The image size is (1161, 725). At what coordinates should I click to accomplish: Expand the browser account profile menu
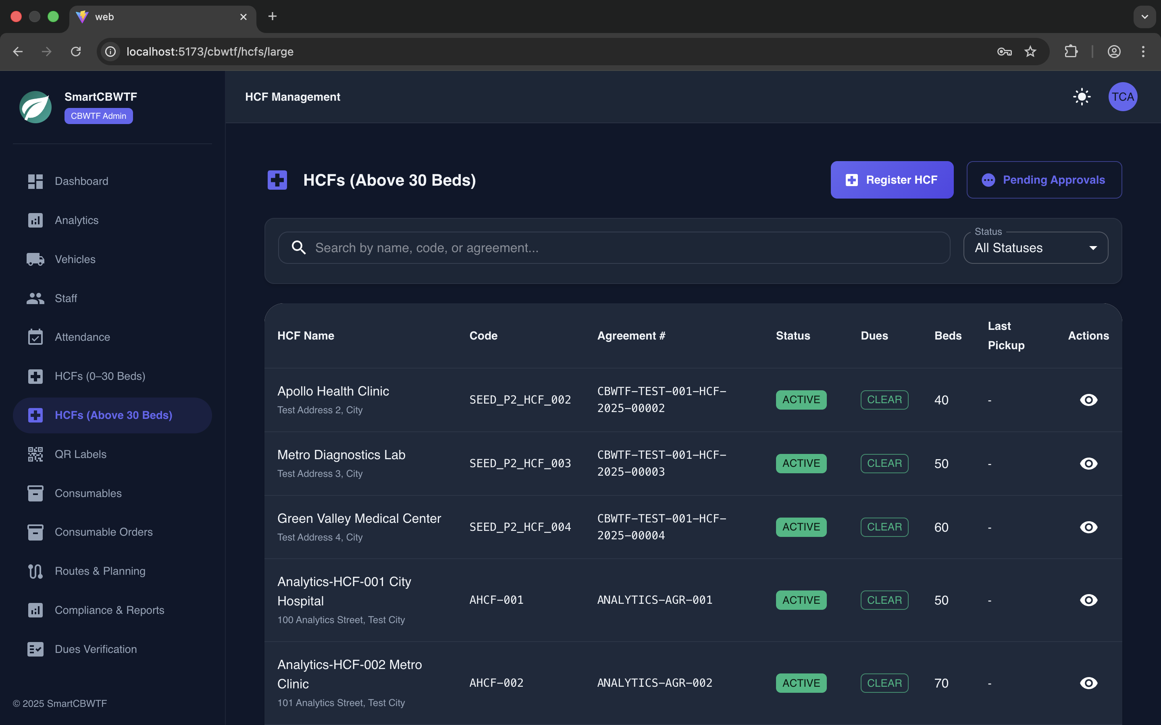click(1114, 51)
